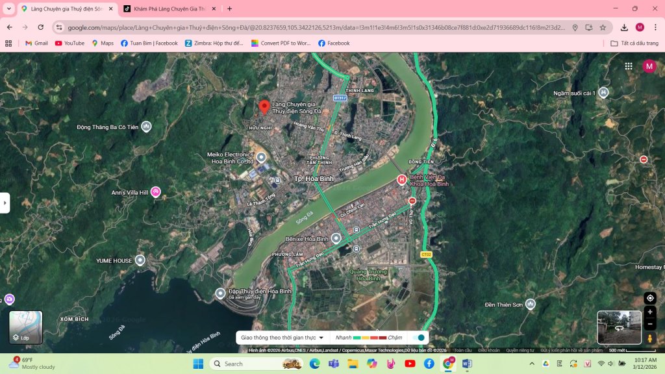Toggle the live traffic switch off

pyautogui.click(x=419, y=338)
